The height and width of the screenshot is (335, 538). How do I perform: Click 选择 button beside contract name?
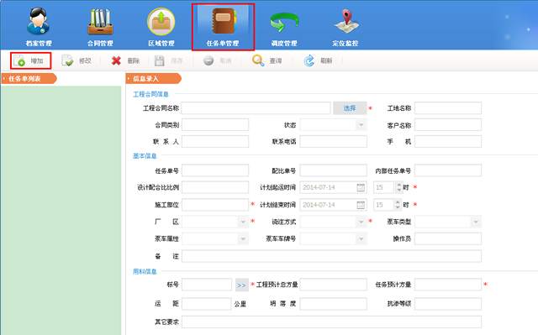click(x=350, y=108)
